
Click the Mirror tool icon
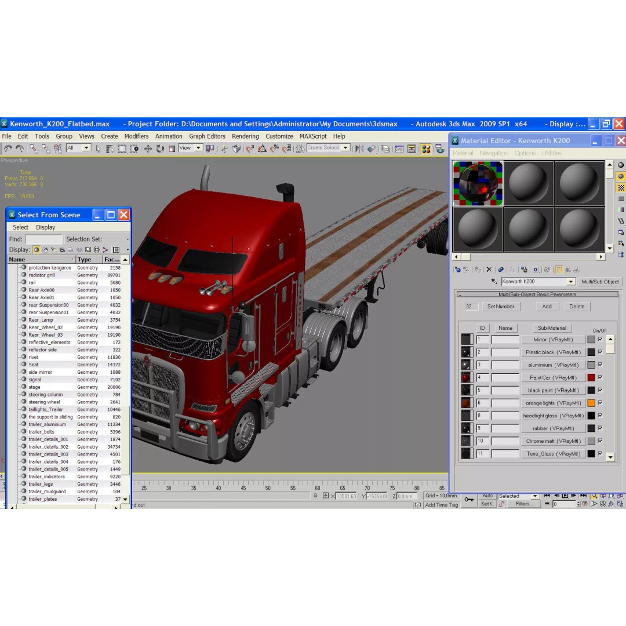pyautogui.click(x=359, y=149)
